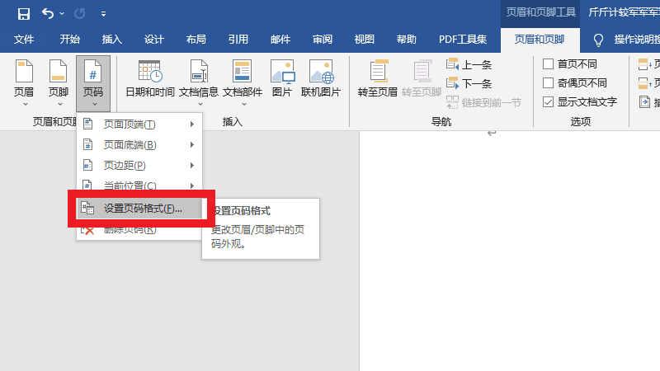This screenshot has width=660, height=371.
Task: Uncheck 显示文档文字 checkbox
Action: [x=549, y=102]
